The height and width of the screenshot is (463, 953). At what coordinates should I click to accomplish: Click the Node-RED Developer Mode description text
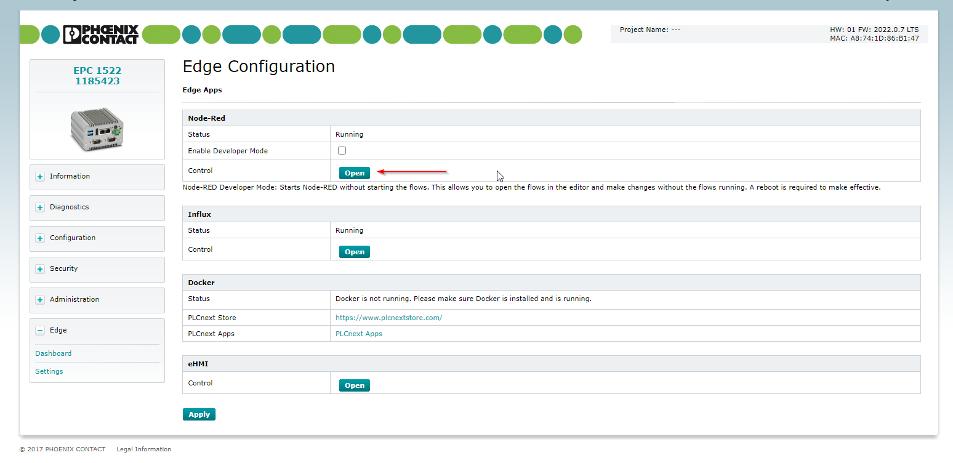click(x=532, y=187)
